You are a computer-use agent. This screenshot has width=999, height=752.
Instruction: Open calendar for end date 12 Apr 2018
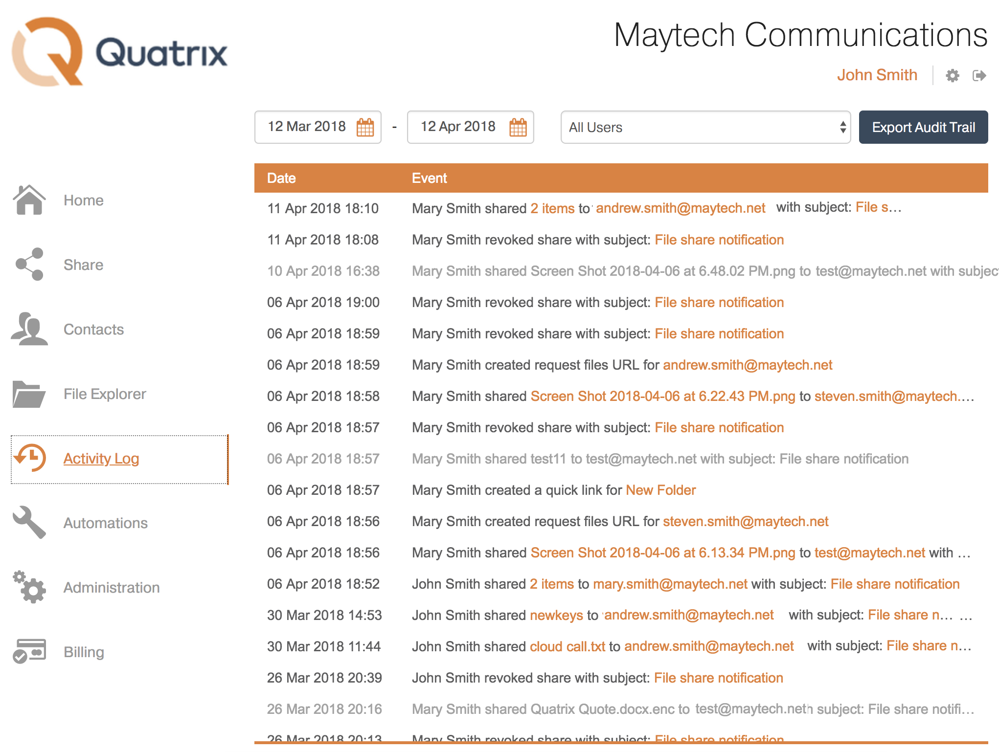518,127
